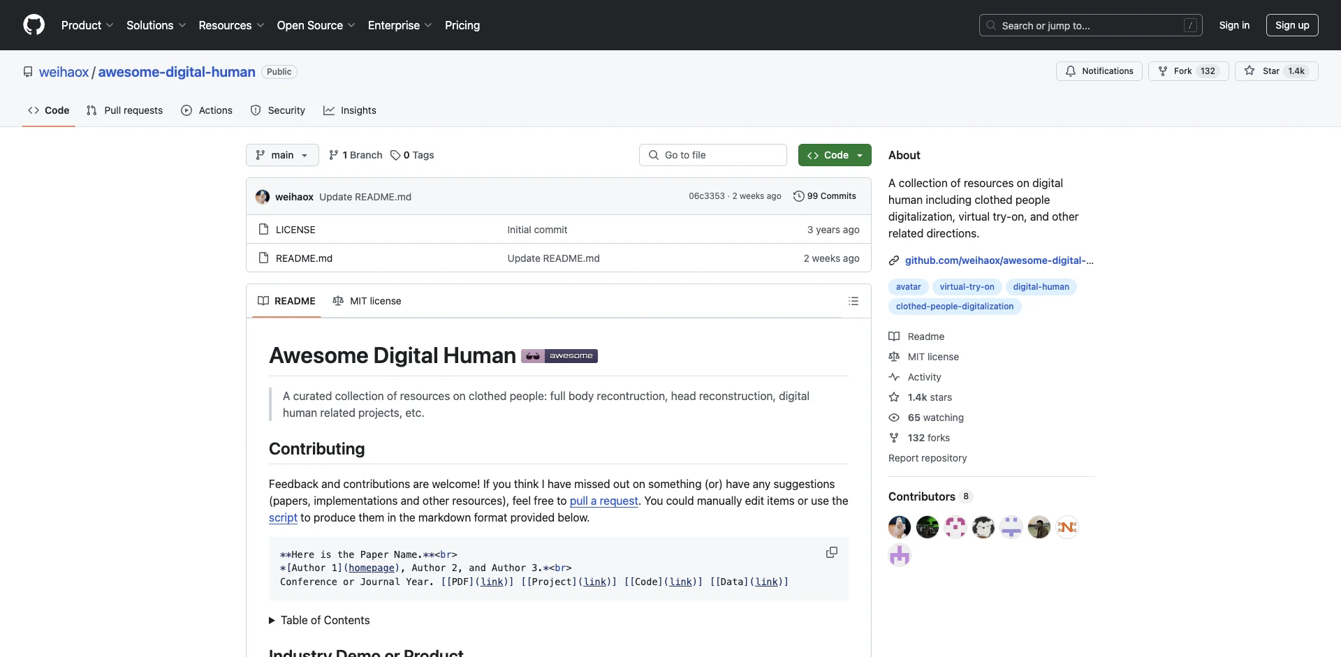Expand the Table of Contents section

319,620
